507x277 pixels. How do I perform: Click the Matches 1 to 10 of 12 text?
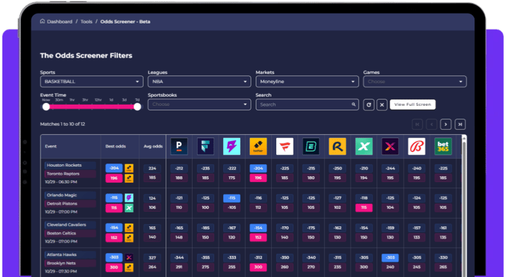pos(62,124)
